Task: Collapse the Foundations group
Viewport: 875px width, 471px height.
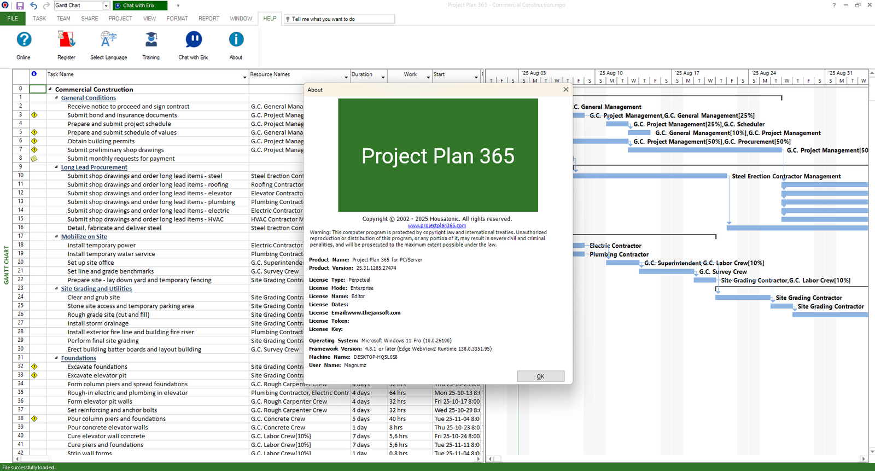Action: pos(56,358)
